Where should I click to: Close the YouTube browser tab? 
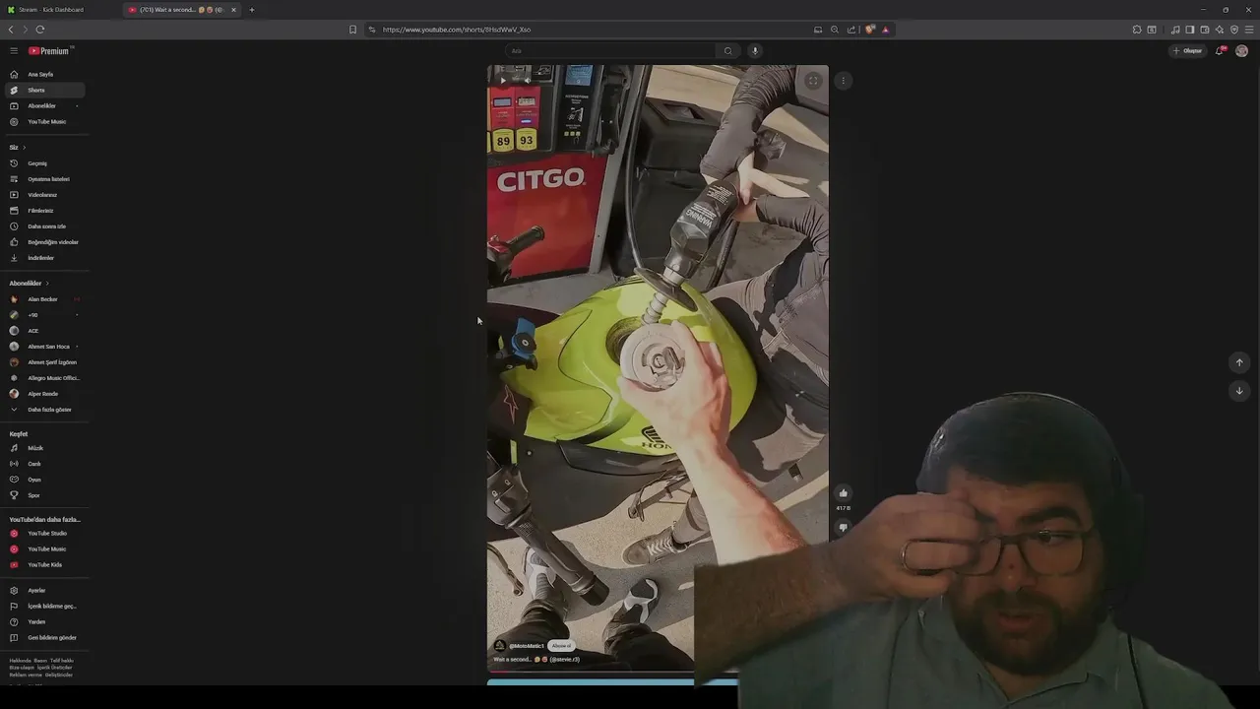[233, 10]
